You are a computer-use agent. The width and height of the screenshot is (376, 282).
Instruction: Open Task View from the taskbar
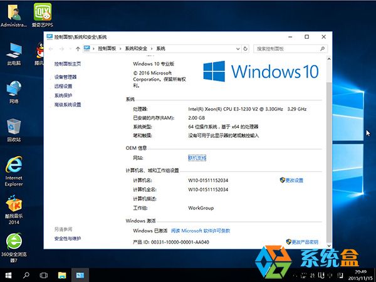pyautogui.click(x=44, y=274)
